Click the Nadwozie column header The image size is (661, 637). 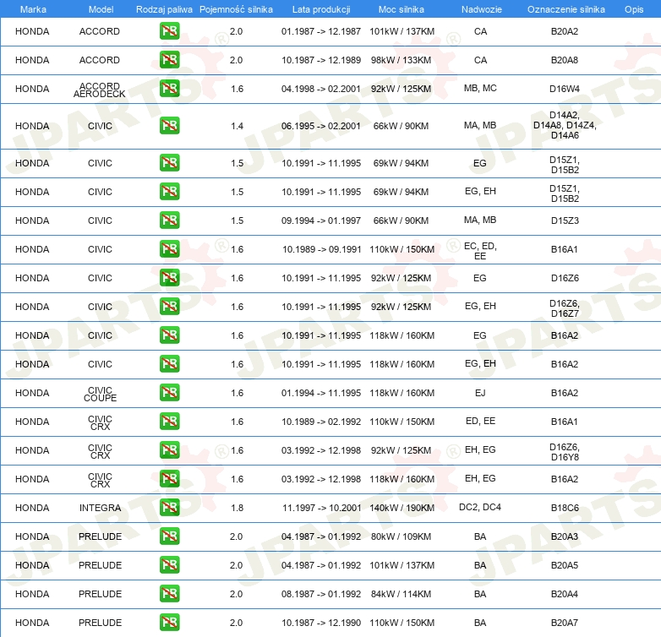(482, 9)
